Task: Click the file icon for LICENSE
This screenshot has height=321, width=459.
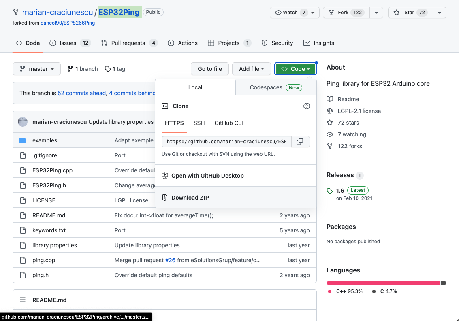Action: click(23, 200)
